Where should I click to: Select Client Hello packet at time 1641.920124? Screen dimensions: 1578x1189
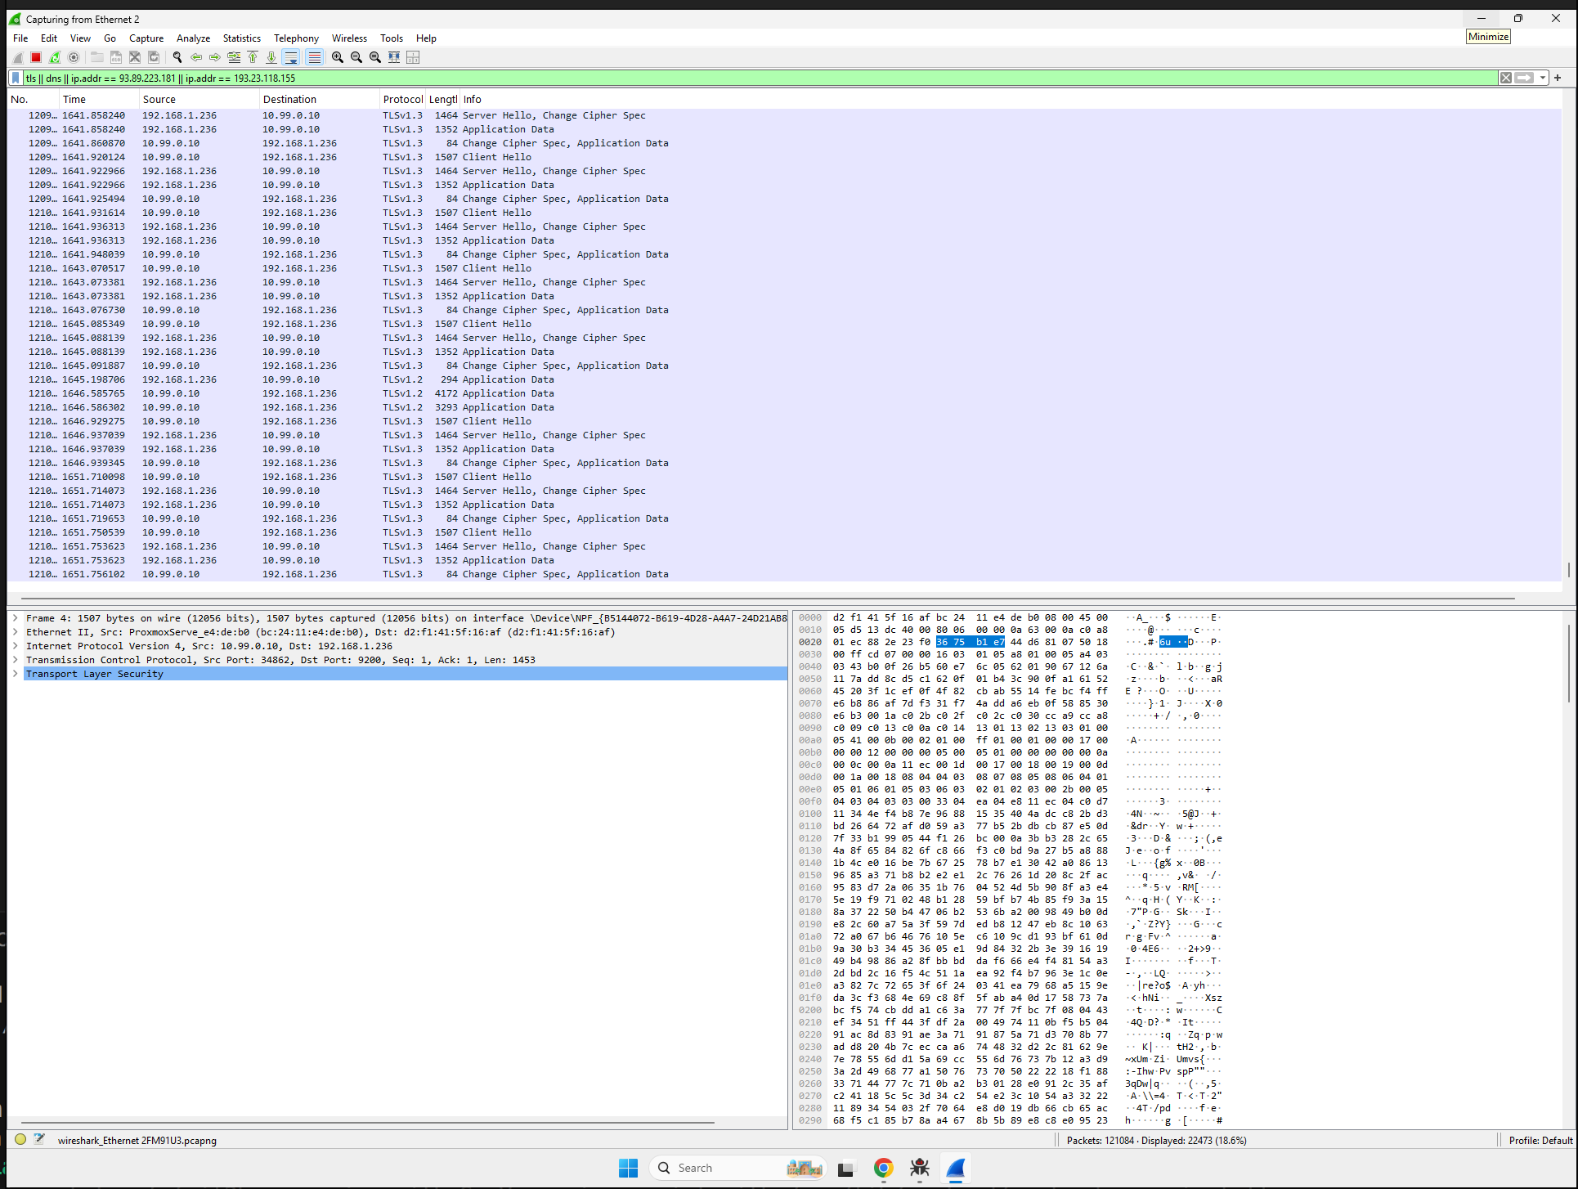783,157
